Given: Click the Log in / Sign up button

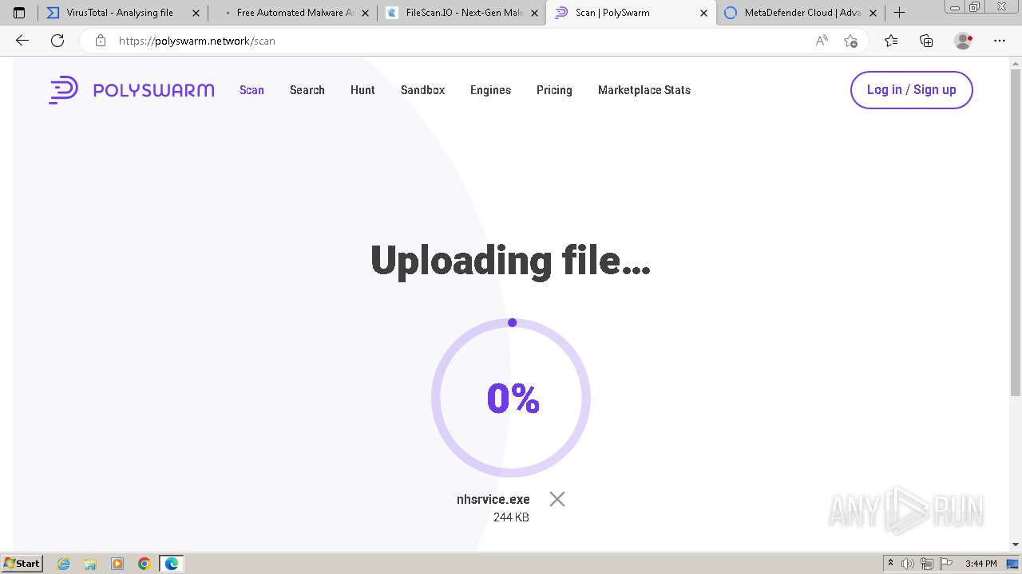Looking at the screenshot, I should tap(912, 90).
